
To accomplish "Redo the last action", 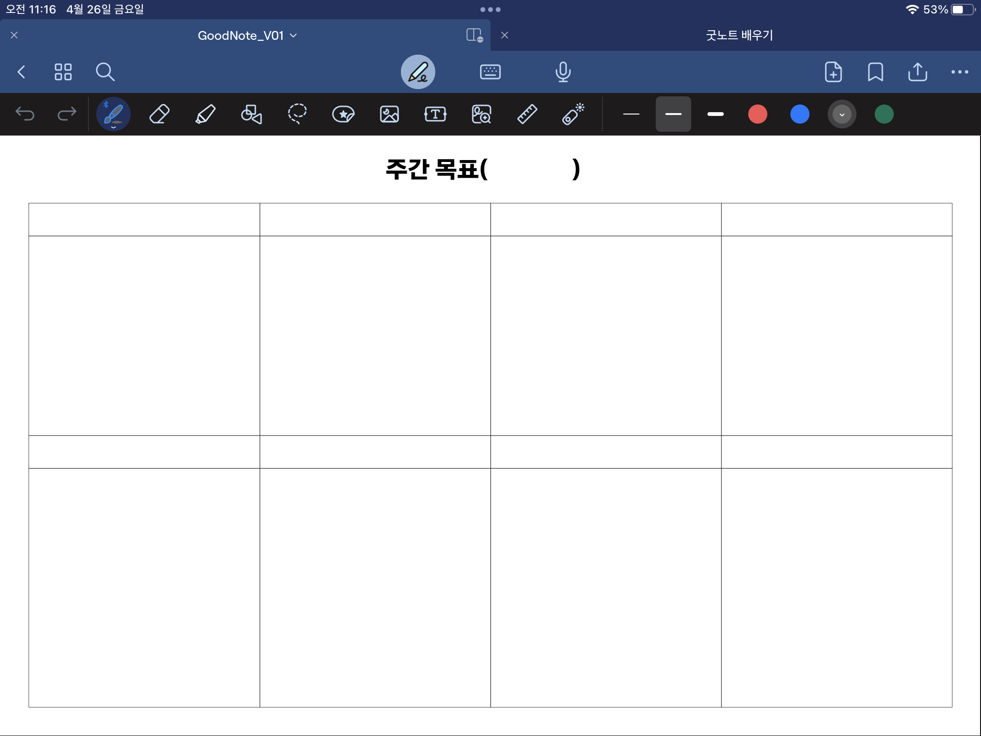I will (x=67, y=114).
